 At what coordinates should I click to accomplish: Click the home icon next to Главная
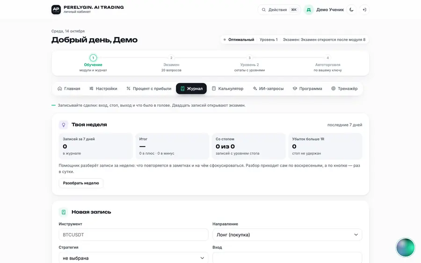(59, 88)
